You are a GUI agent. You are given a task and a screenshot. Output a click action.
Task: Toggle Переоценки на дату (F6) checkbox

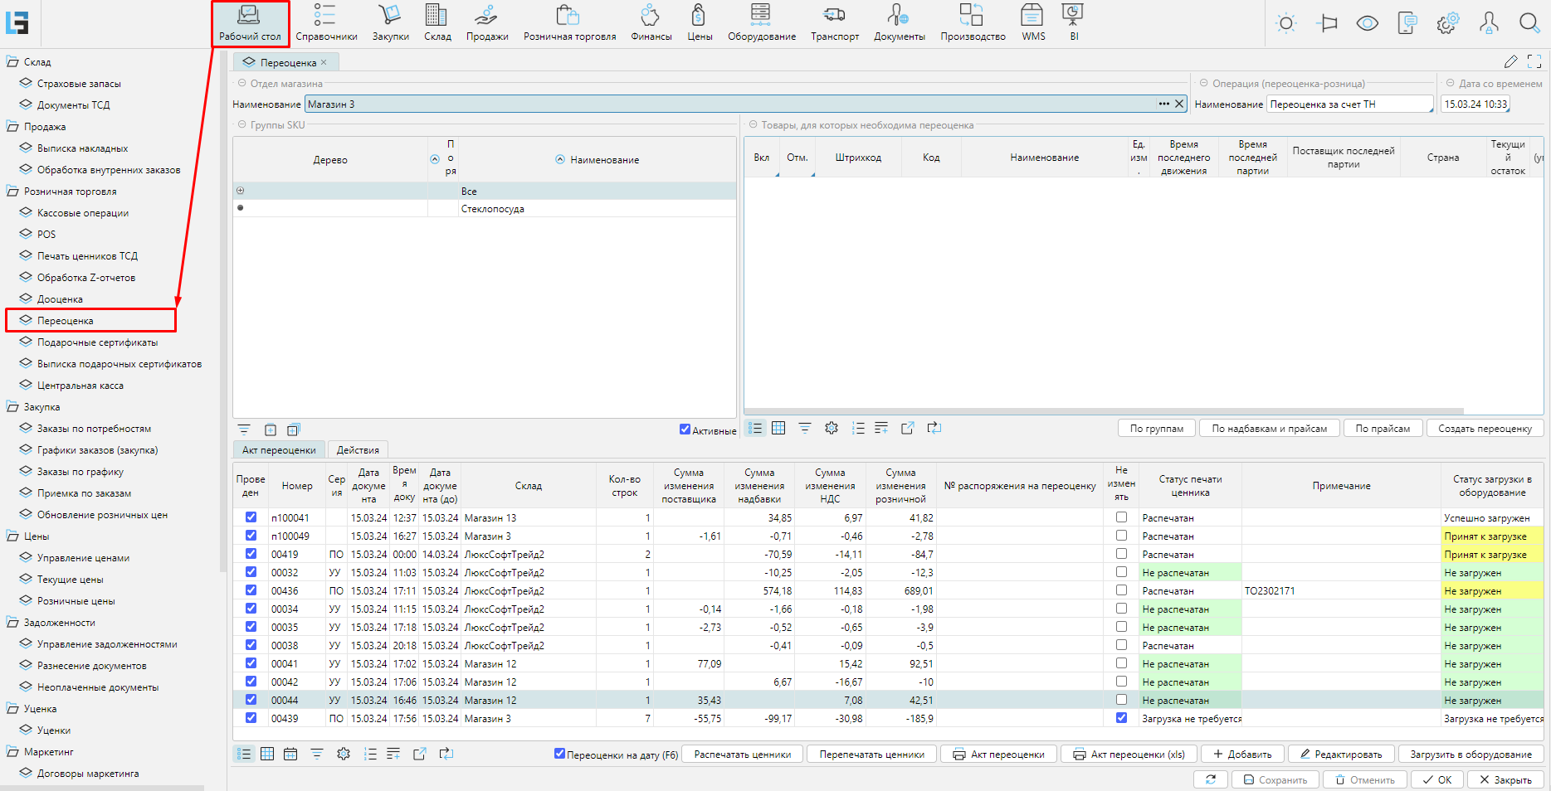coord(559,754)
